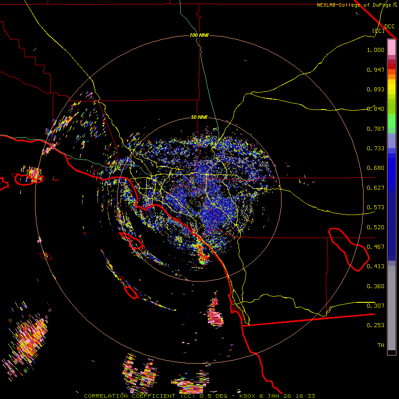Select the 0.680 scale value
This screenshot has height=399, width=399.
(x=376, y=168)
